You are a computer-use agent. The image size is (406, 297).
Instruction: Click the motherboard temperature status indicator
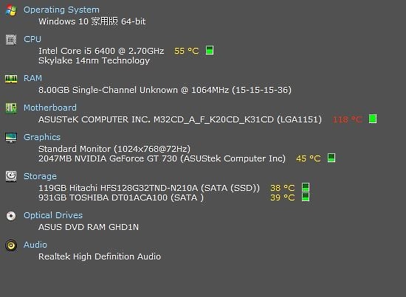(x=373, y=119)
